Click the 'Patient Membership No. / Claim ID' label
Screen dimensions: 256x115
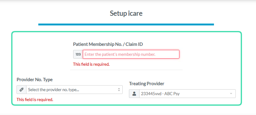[108, 44]
